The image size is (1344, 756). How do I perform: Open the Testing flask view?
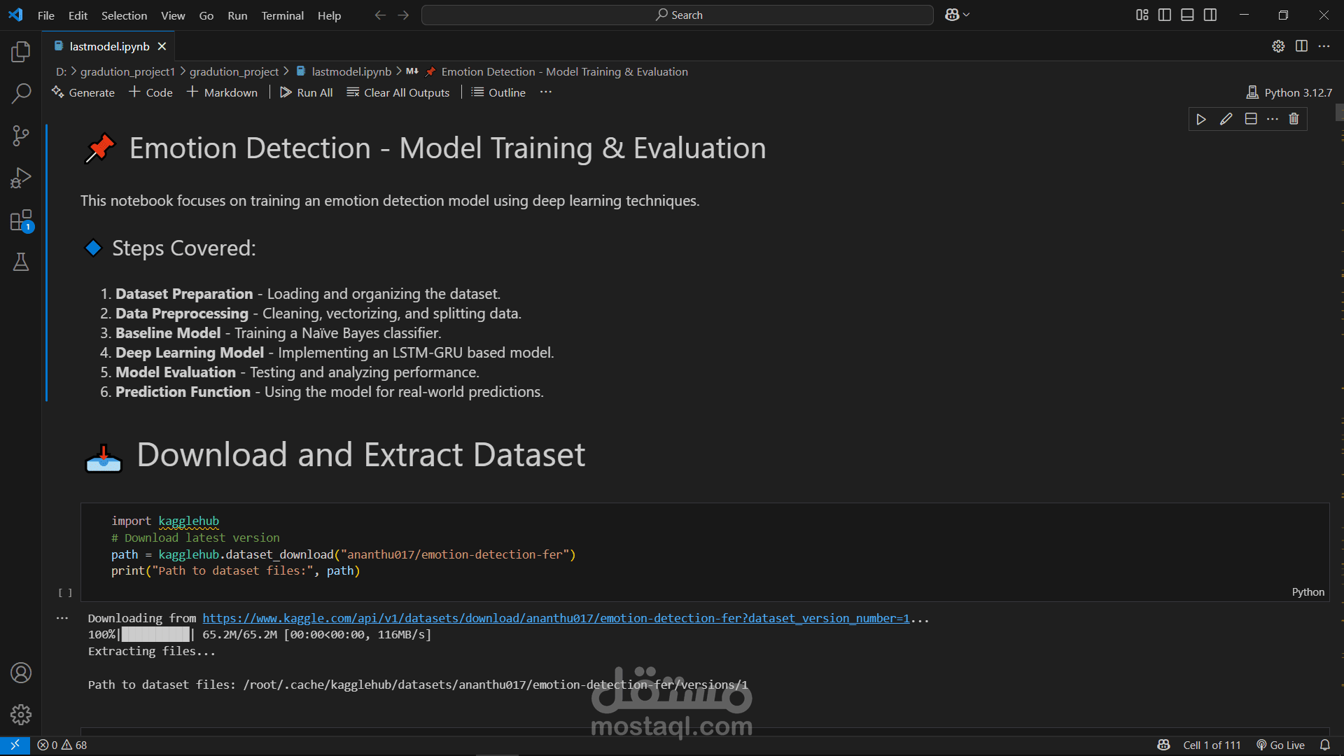(21, 262)
